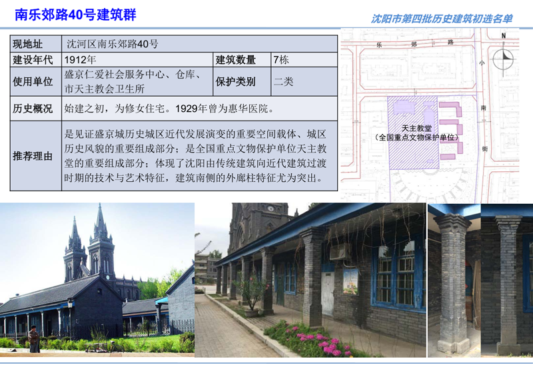Click the 现地址 label cell

36,44
